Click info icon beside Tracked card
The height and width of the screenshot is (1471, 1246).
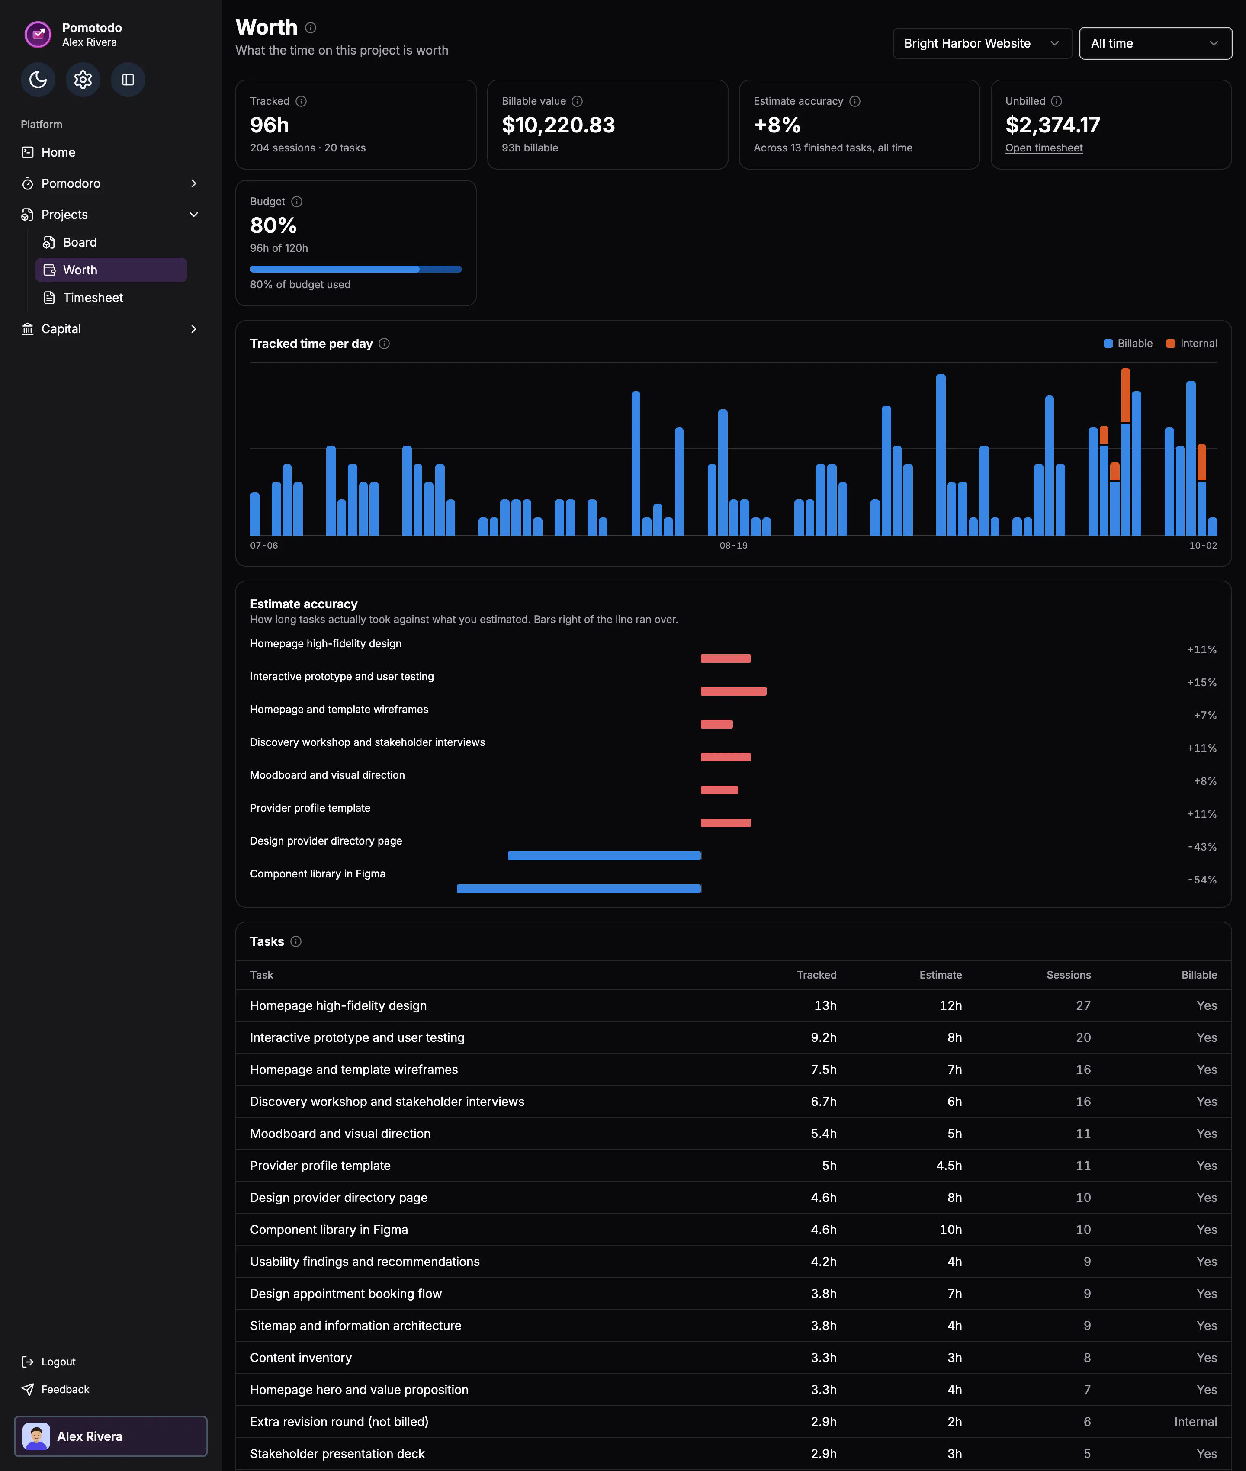(301, 101)
